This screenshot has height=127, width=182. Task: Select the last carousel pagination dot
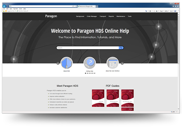95,73
